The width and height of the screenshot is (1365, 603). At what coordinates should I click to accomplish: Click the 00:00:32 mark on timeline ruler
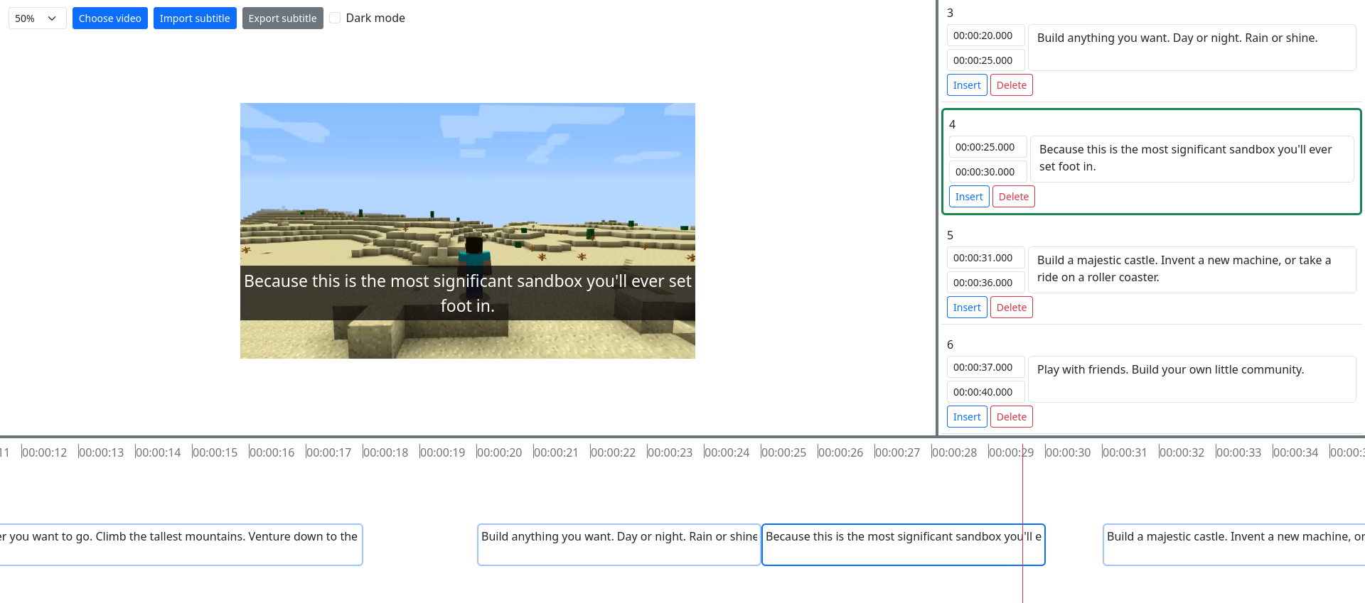(1182, 452)
